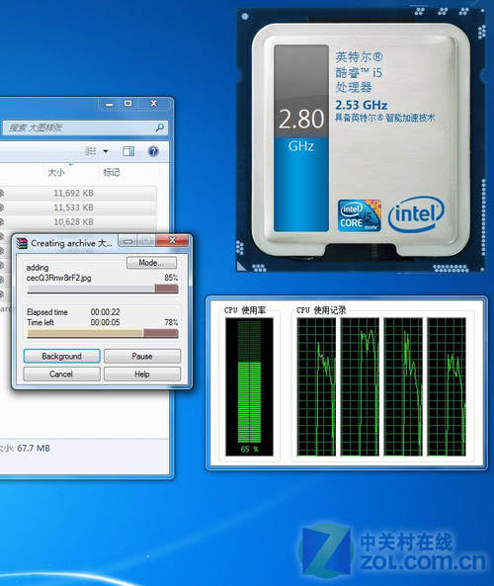Click the 2.53 GHz text on gadget
This screenshot has height=586, width=494.
(361, 105)
